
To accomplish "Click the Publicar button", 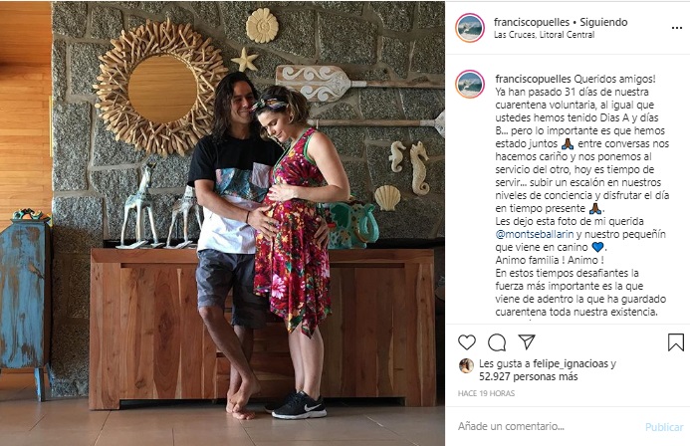I will (x=663, y=427).
